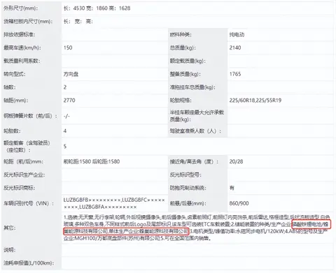Select total mass value 2140
336x273 pixels.
pyautogui.click(x=235, y=47)
